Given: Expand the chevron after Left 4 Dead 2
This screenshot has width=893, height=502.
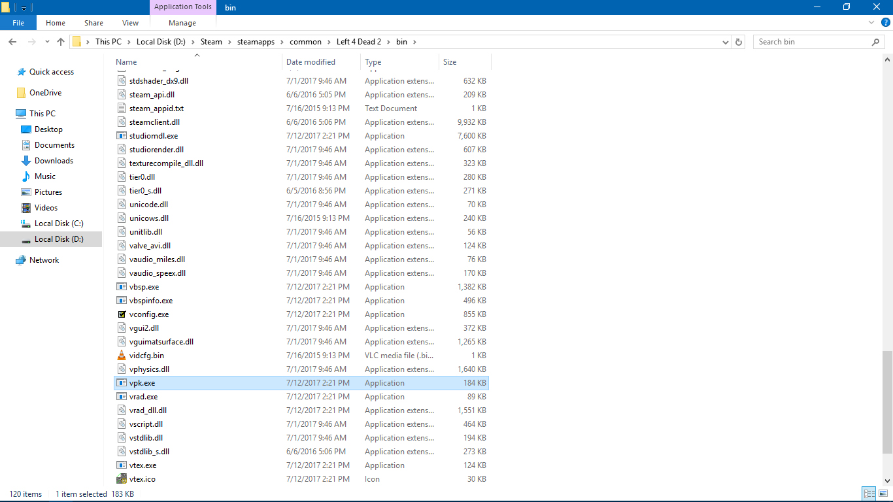Looking at the screenshot, I should (388, 42).
